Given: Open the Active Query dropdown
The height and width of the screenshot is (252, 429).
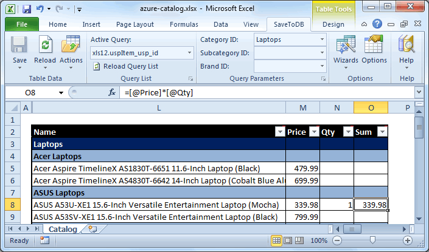Looking at the screenshot, I should [189, 53].
